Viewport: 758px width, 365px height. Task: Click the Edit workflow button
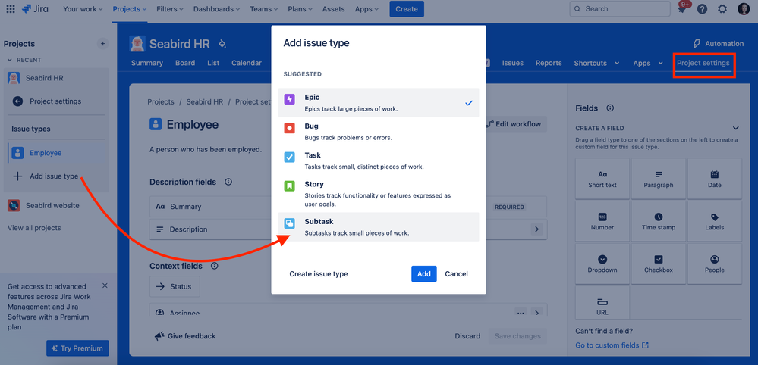tap(514, 124)
